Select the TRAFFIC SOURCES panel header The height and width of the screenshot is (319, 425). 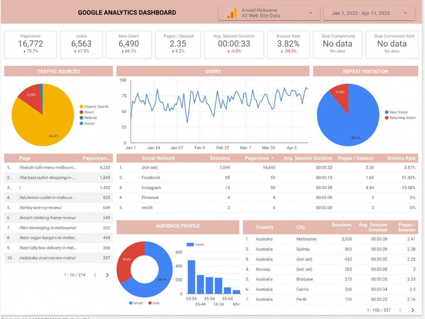58,71
